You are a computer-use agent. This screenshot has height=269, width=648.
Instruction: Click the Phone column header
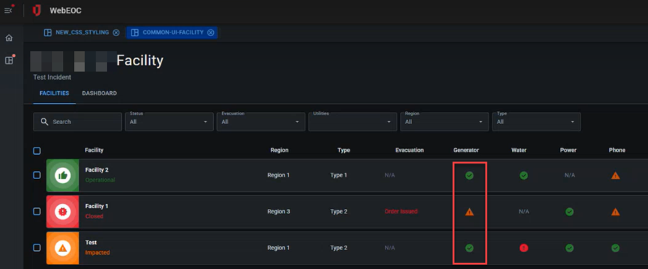pos(617,150)
